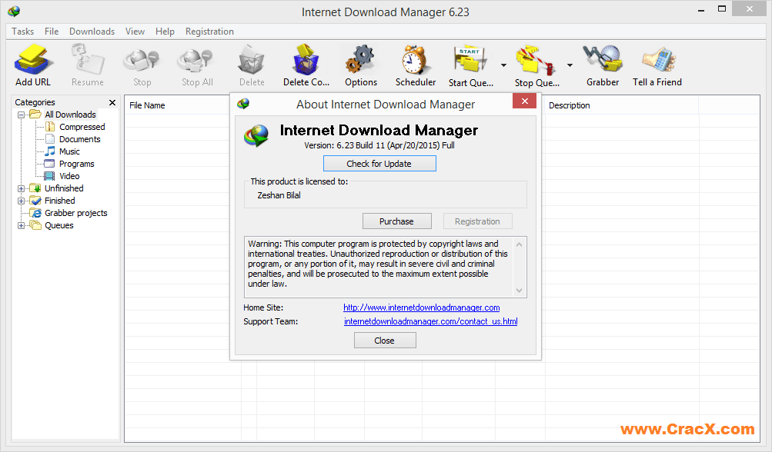Open the contact_us.html support link
Screen dimensions: 772x452
[x=431, y=321]
